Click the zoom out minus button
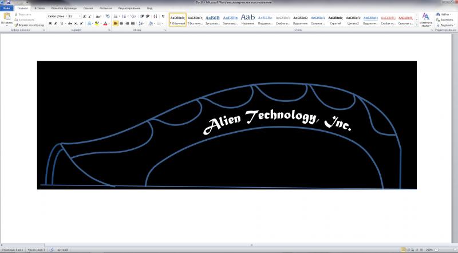 point(437,250)
